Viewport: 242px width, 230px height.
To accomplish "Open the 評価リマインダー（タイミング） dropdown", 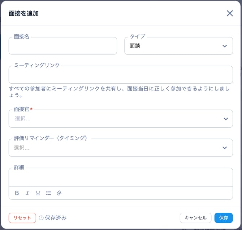I will click(116, 148).
